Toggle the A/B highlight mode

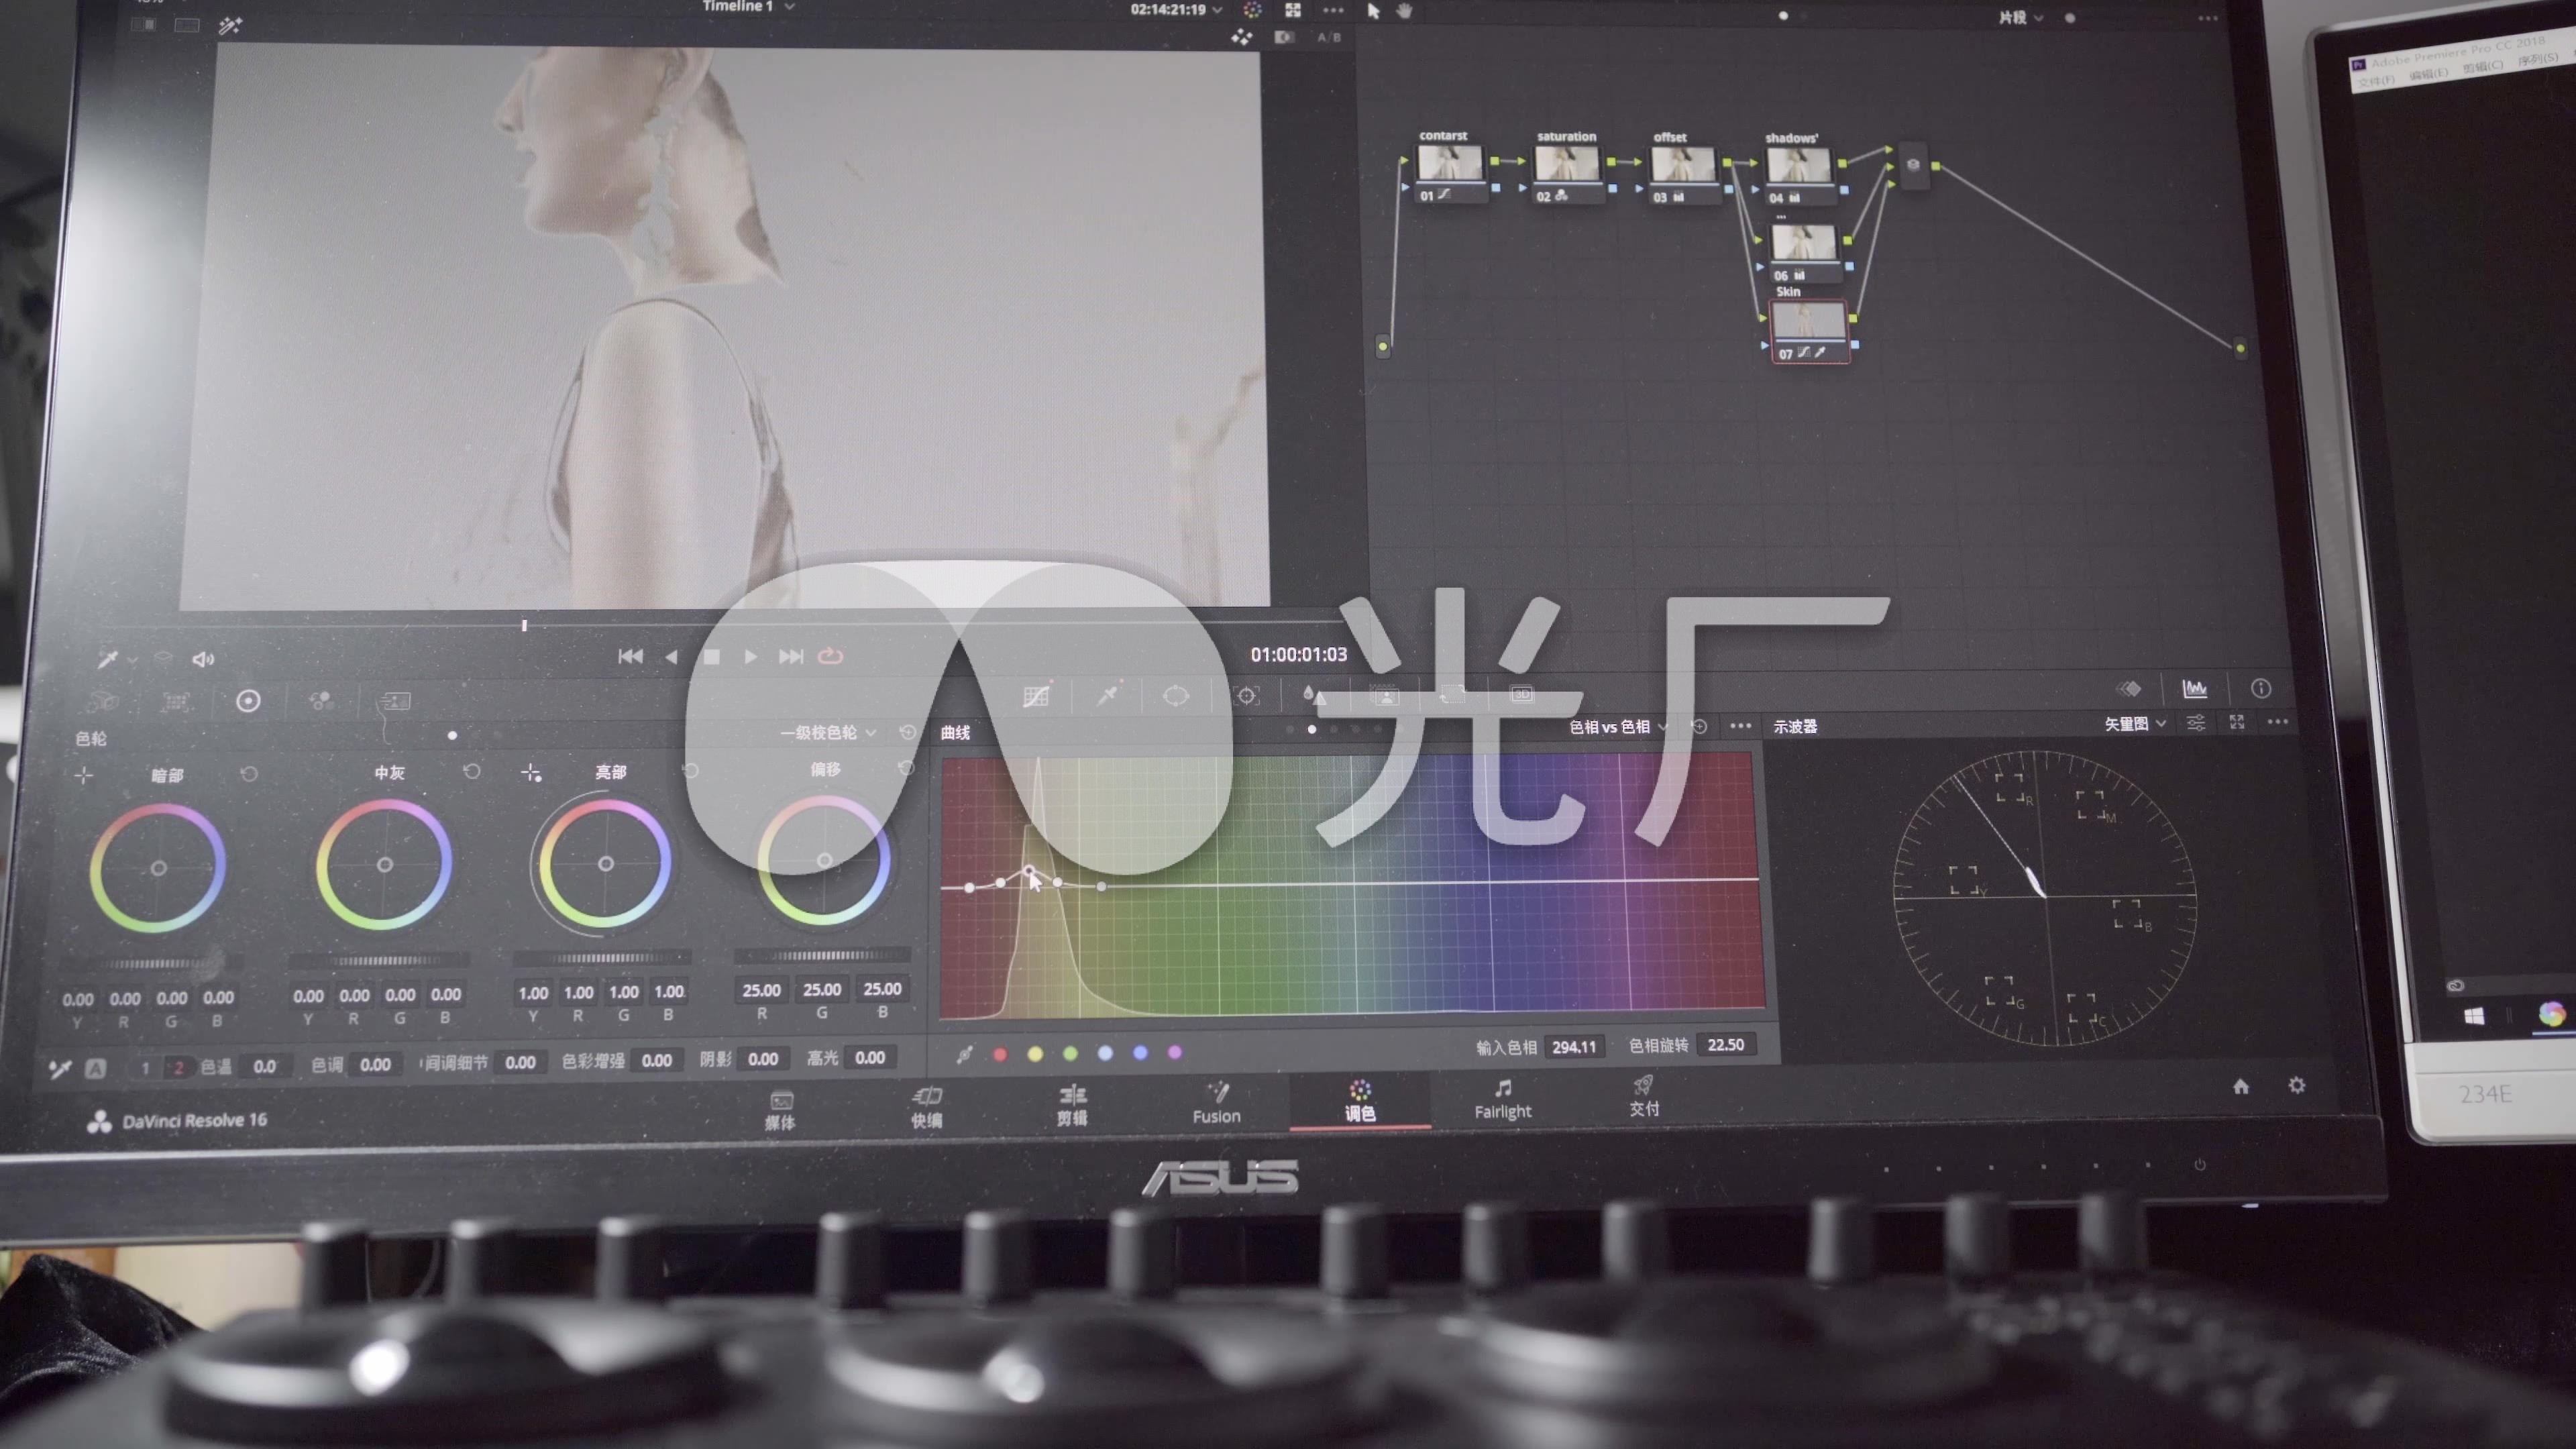(x=1328, y=37)
